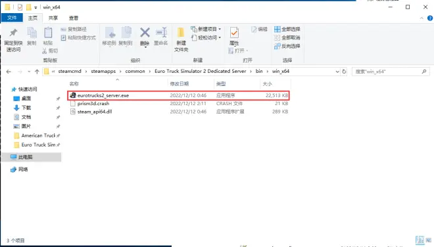The width and height of the screenshot is (434, 247).
Task: Click the title bar properties checkmark icon
Action: (x=20, y=7)
